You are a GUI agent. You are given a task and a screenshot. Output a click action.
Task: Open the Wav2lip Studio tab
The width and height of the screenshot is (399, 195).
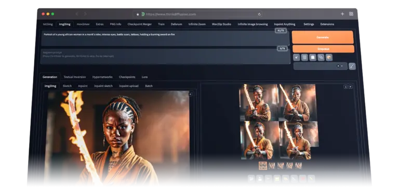point(221,24)
